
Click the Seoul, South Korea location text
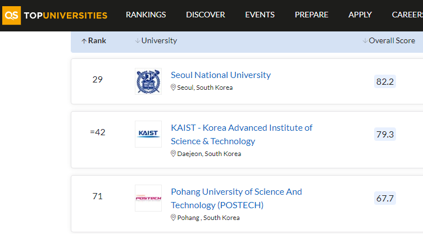pos(204,88)
